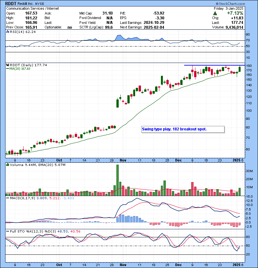Click the Communication Services / Internet sector text
Screen dimensions: 258x268
point(33,8)
